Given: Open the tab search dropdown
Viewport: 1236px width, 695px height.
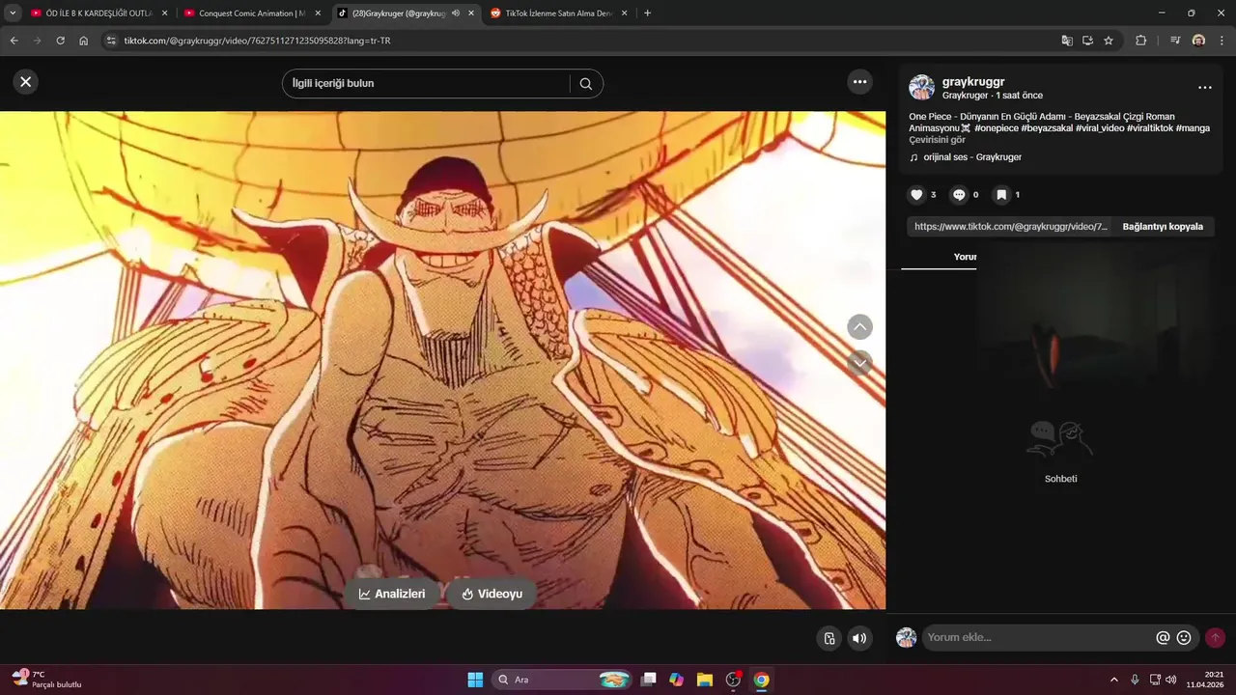Looking at the screenshot, I should point(13,14).
